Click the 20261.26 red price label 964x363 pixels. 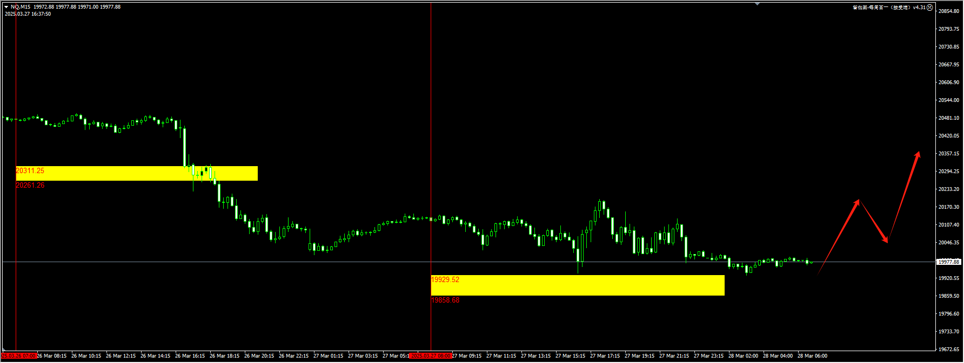click(x=30, y=185)
